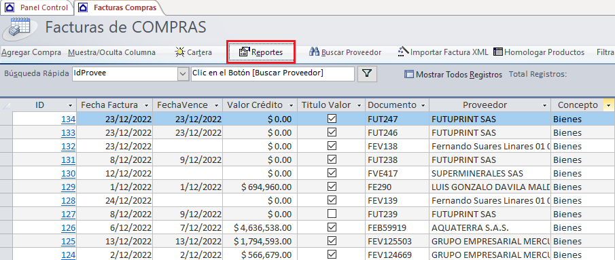Screen dimensions: 615x260
Task: Open the Proveedor column filter arrow
Action: (544, 105)
